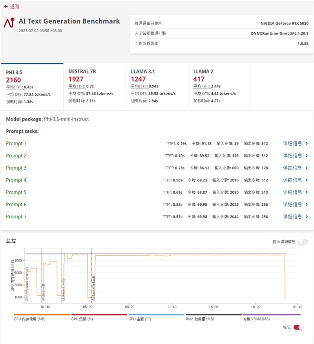Viewport: 314px width, 344px height.
Task: Select the LLAMA 3.1 score 1247
Action: pyautogui.click(x=138, y=79)
